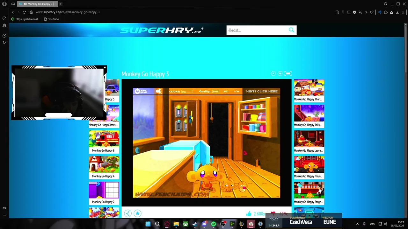Toggle fullscreen for the game frame
The height and width of the screenshot is (229, 408).
288,73
